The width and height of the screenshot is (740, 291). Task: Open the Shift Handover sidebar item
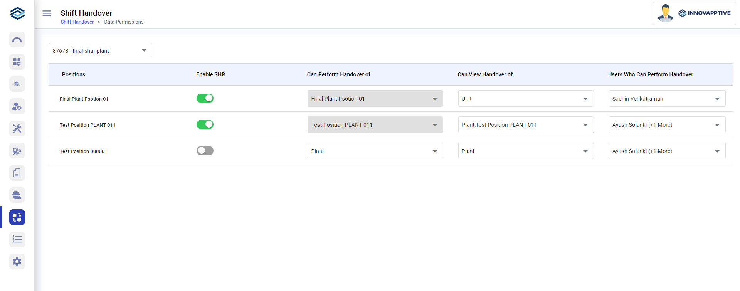pyautogui.click(x=17, y=217)
